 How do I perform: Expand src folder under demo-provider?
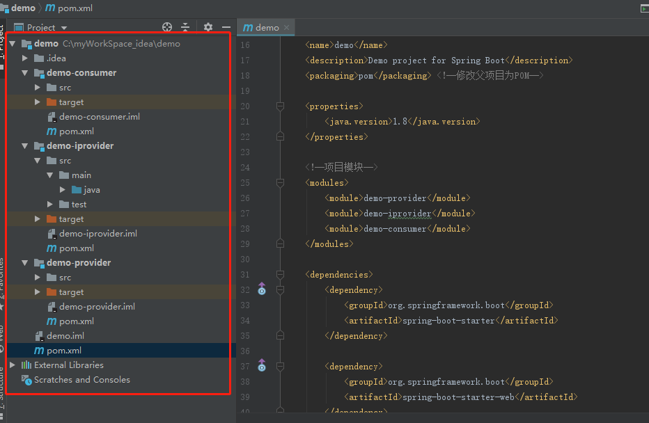(37, 278)
